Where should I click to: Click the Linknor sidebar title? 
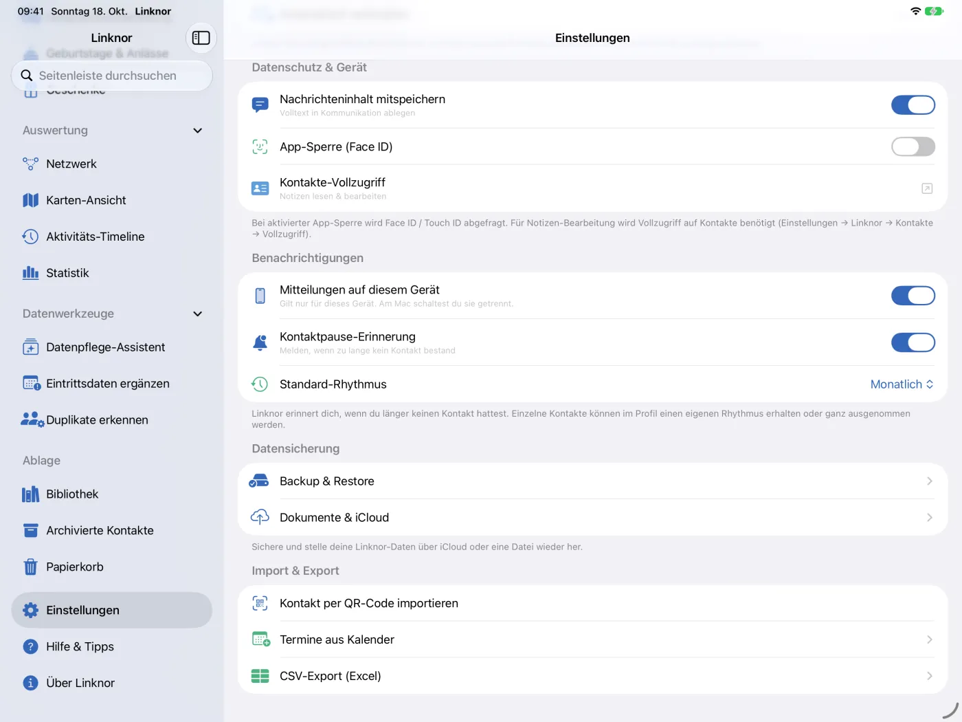pyautogui.click(x=111, y=38)
